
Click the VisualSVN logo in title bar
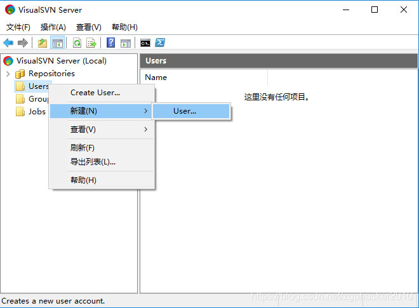[10, 10]
